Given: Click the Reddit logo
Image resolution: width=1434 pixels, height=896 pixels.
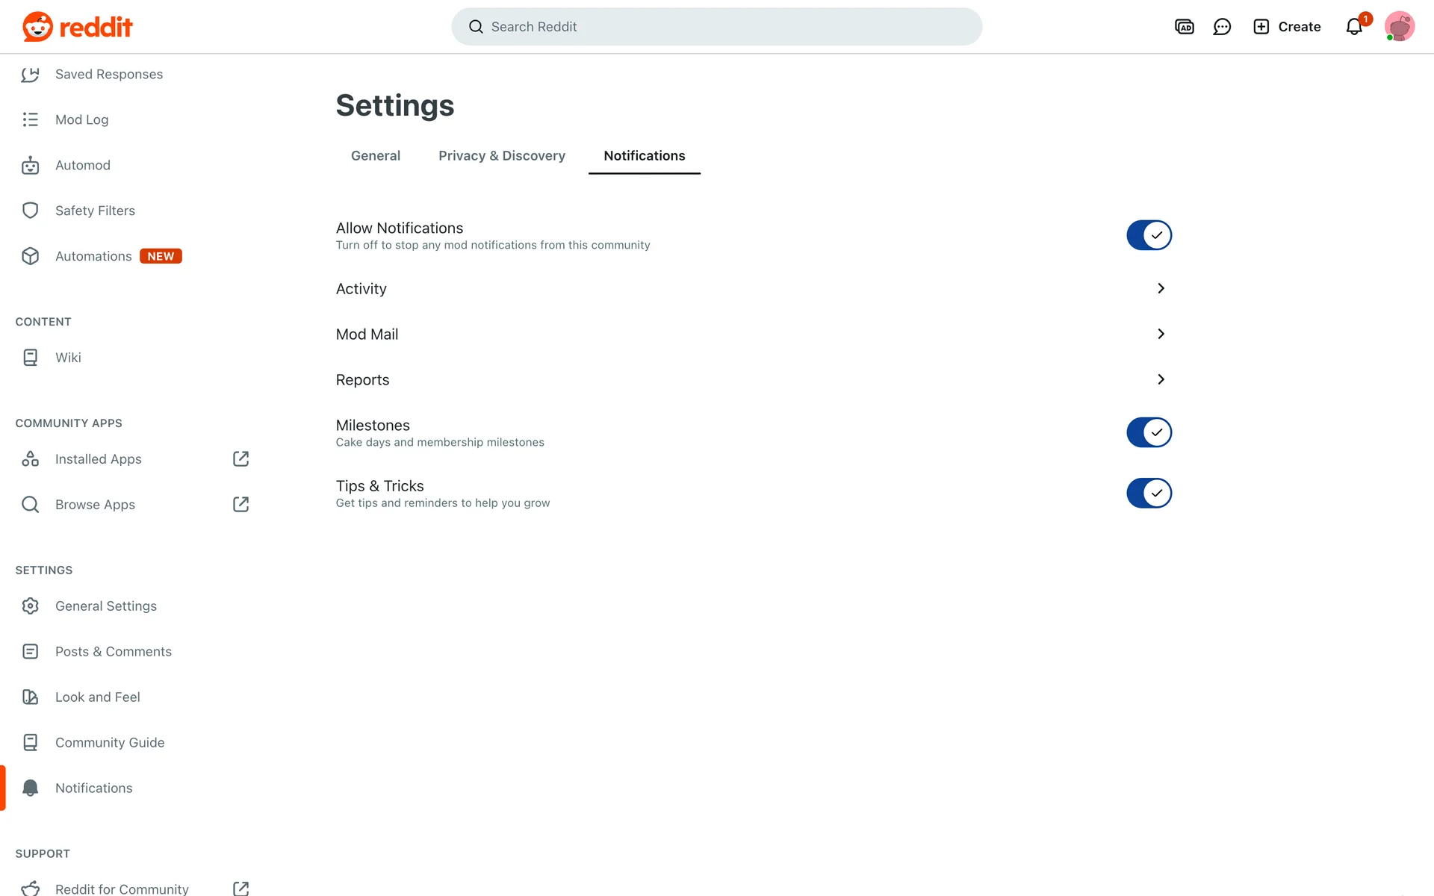Looking at the screenshot, I should pos(78,27).
